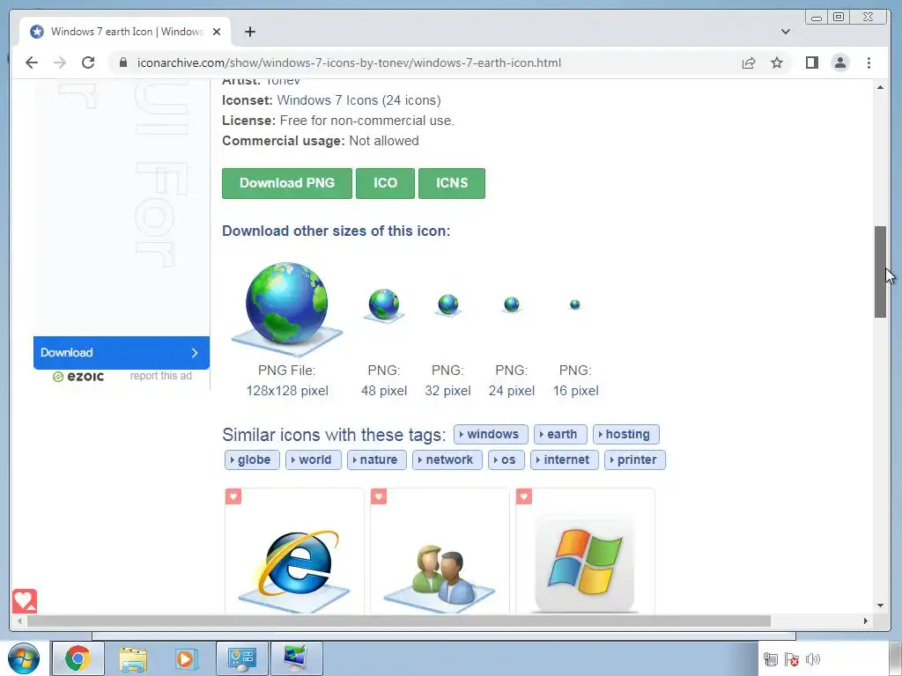Click the Download PNG button

pyautogui.click(x=287, y=183)
